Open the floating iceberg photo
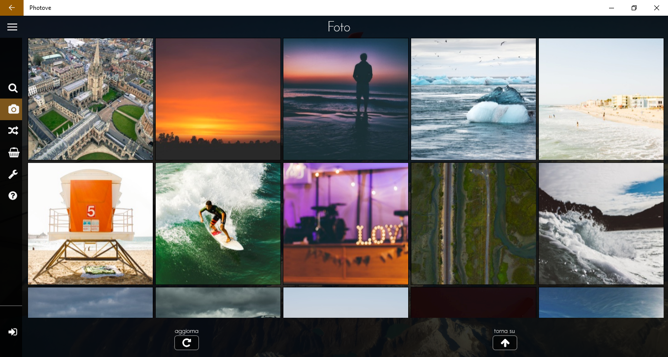The width and height of the screenshot is (668, 357). pos(473,99)
